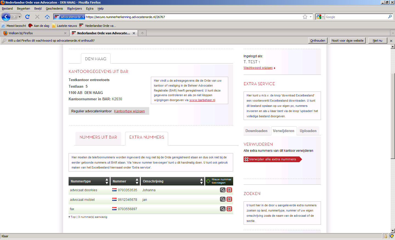Click the stop loading icon

pyautogui.click(x=37, y=17)
